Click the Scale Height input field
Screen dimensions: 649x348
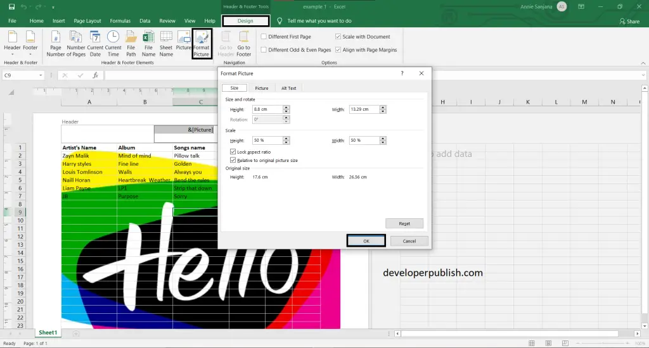click(267, 140)
